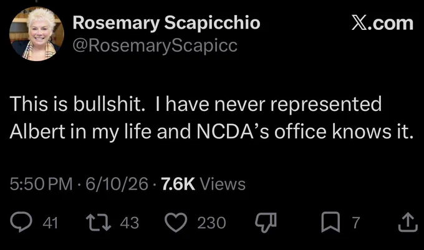The width and height of the screenshot is (424, 250).
Task: Click the 230 likes count
Action: pos(211,223)
